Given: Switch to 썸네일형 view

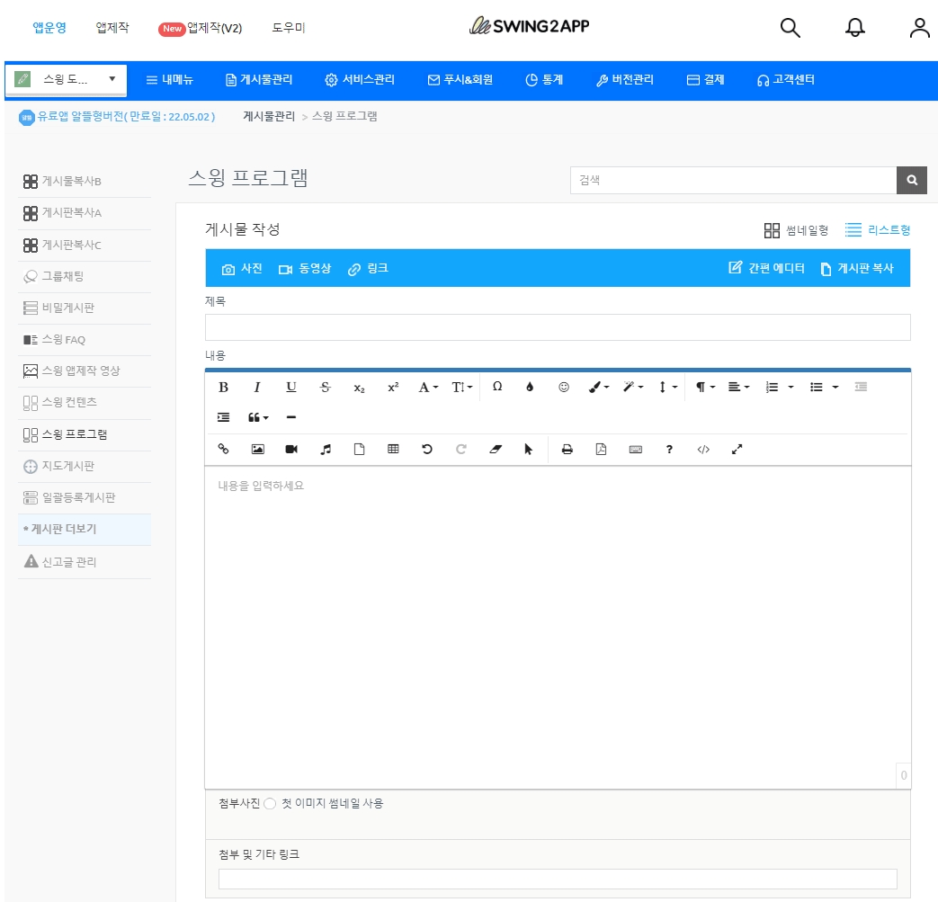Looking at the screenshot, I should tap(796, 230).
